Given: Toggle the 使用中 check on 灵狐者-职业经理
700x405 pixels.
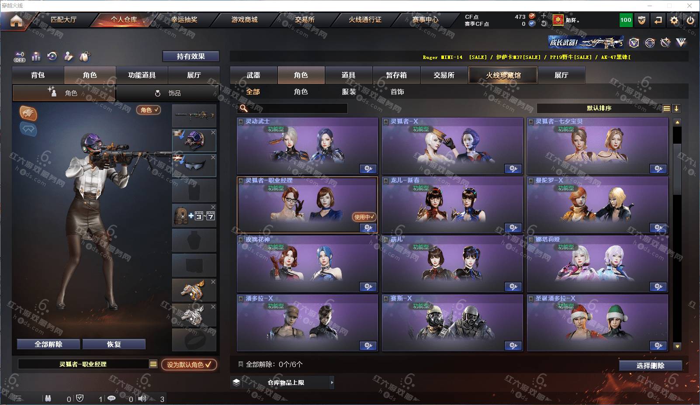Looking at the screenshot, I should click(x=364, y=217).
